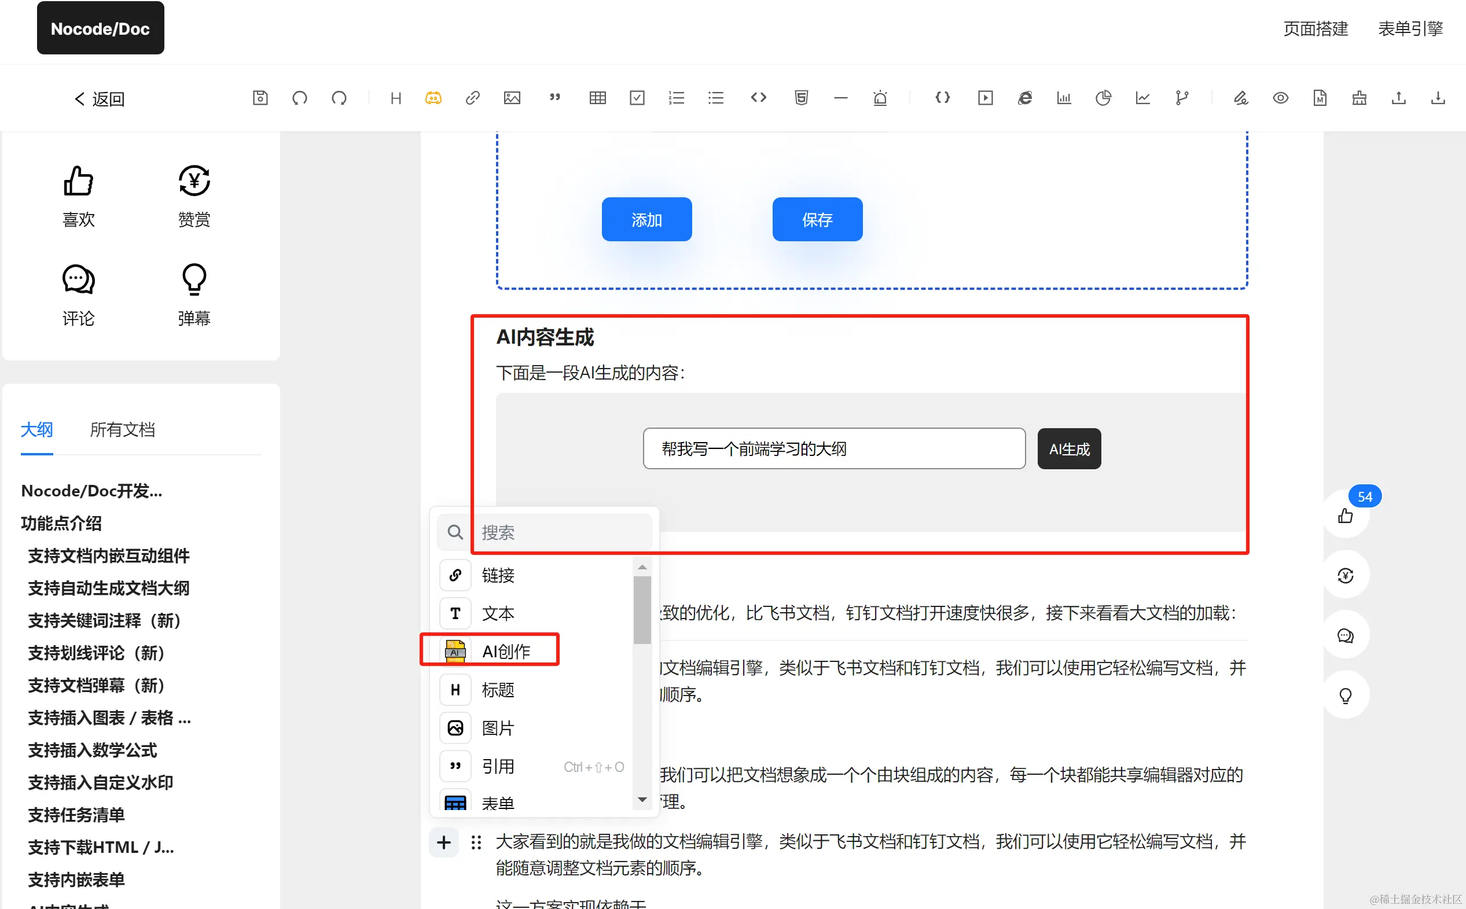Open block menu with plus button
The height and width of the screenshot is (909, 1466).
444,842
